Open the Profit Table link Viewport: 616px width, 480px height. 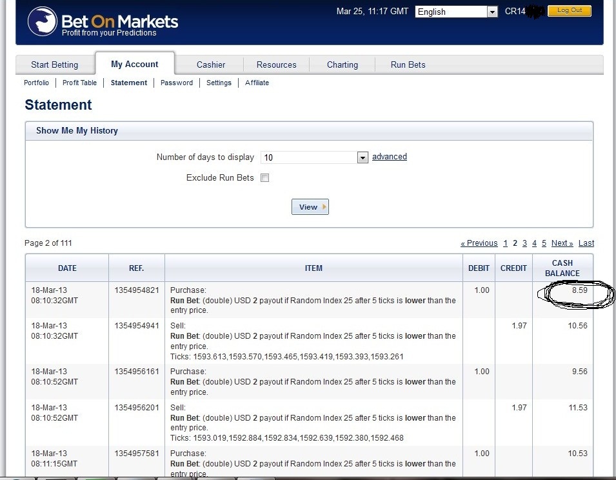[x=79, y=83]
